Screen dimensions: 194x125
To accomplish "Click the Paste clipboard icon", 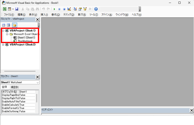I will point(32,9).
